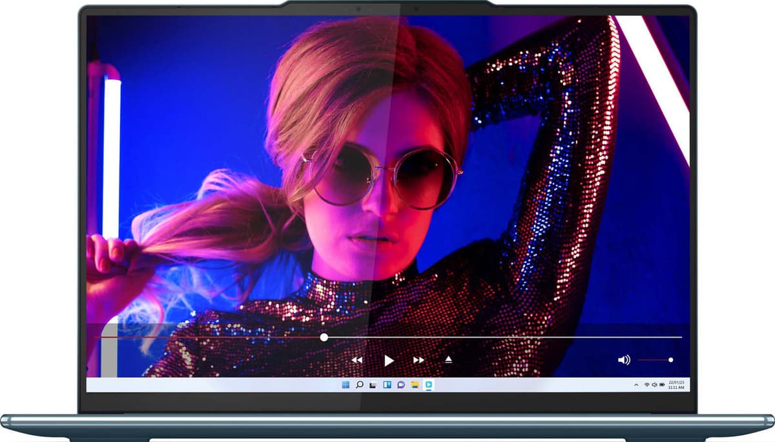The height and width of the screenshot is (442, 775).
Task: Show hidden system tray icons
Action: pos(636,385)
